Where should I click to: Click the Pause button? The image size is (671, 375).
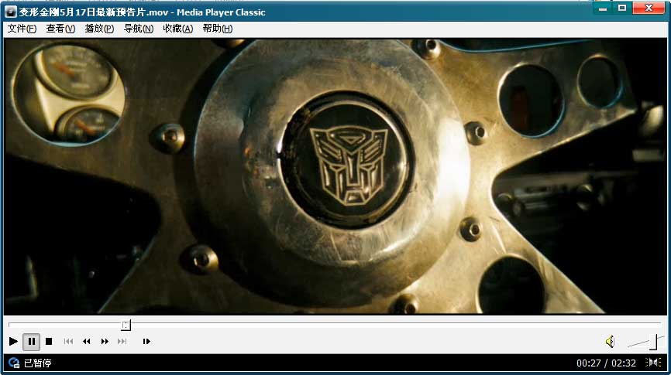pos(31,341)
